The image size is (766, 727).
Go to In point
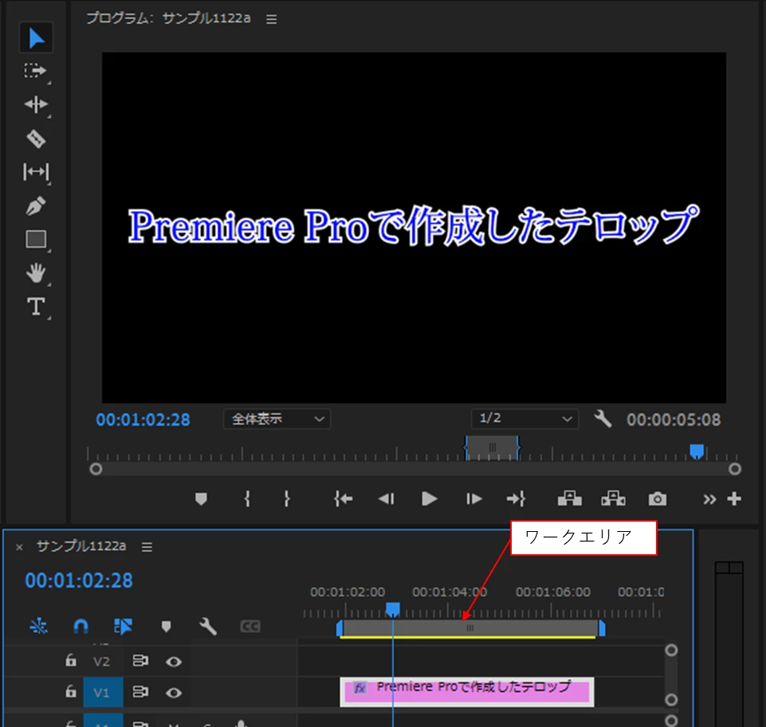point(343,498)
